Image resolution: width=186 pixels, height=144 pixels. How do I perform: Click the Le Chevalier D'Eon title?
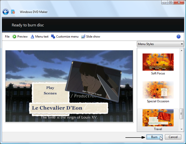point(57,108)
